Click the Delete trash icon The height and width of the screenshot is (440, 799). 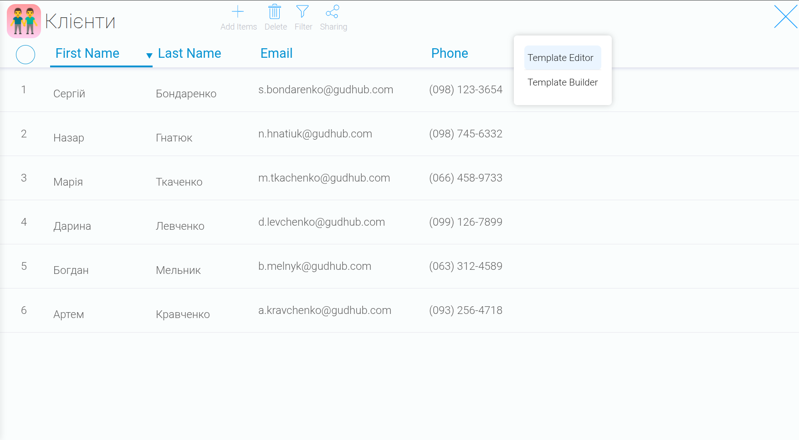[x=275, y=12]
